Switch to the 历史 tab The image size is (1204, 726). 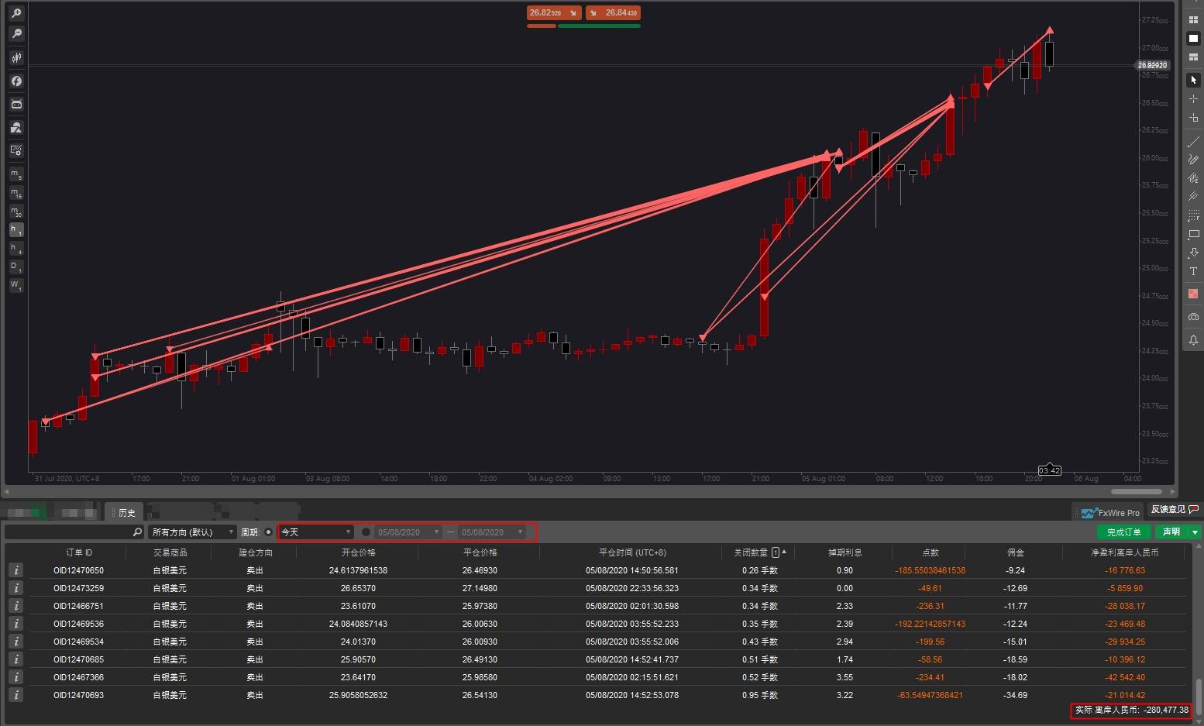coord(126,512)
